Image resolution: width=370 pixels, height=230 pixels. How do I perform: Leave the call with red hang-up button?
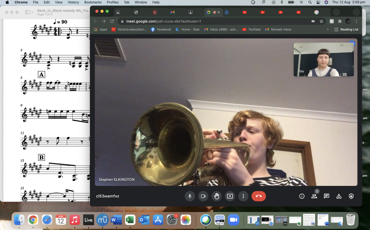(x=258, y=196)
